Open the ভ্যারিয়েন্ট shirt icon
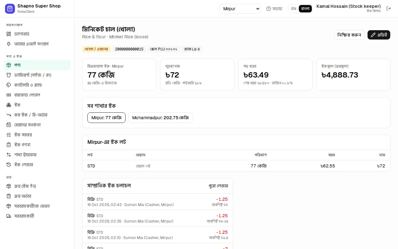The width and height of the screenshot is (398, 249). (9, 75)
